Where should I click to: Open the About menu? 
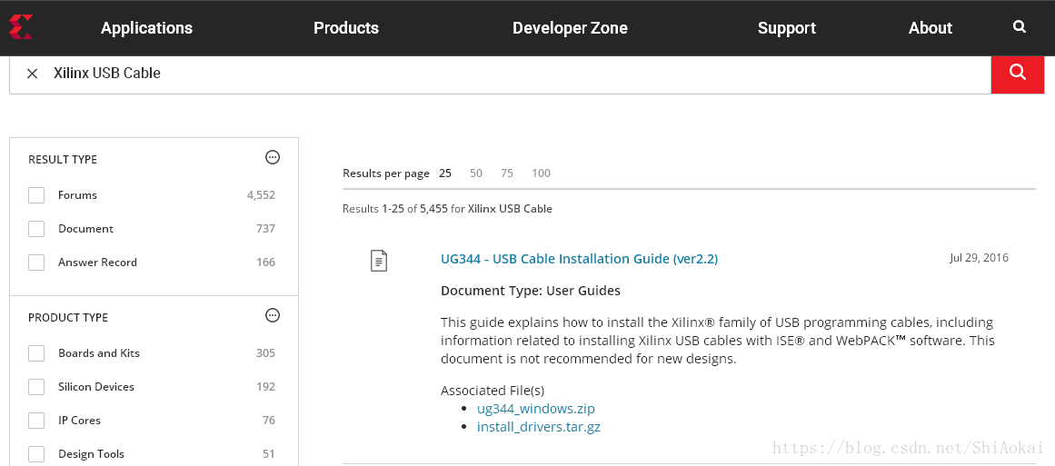coord(931,27)
